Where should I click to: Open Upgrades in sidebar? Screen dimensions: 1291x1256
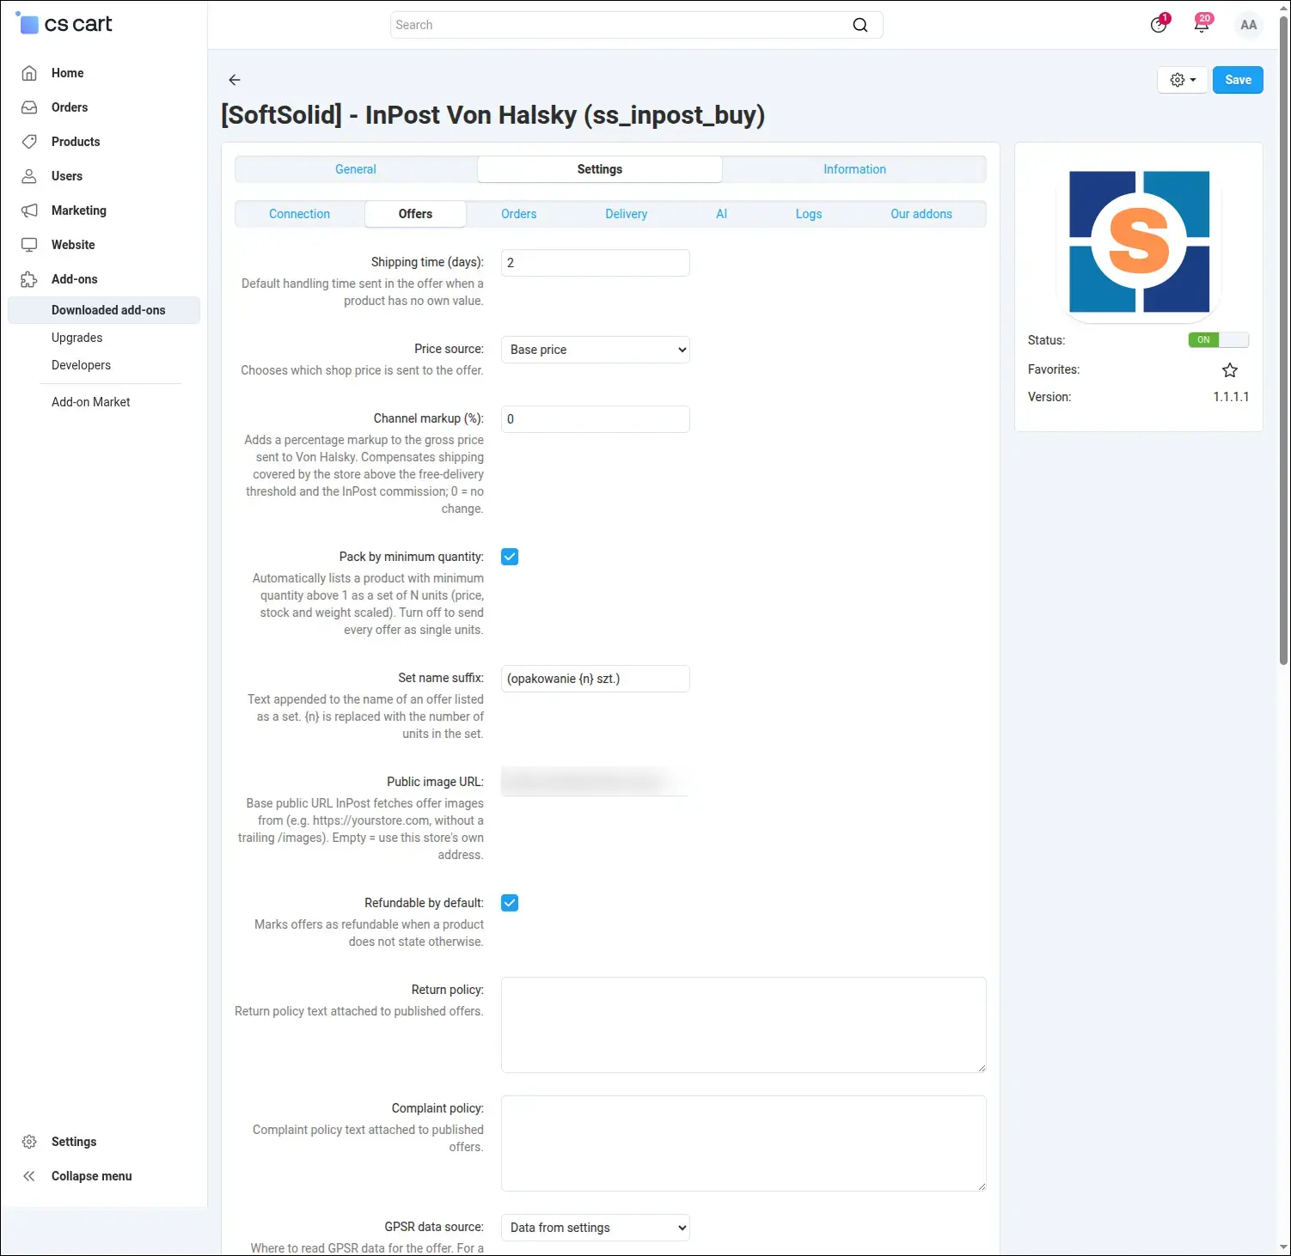(x=77, y=338)
